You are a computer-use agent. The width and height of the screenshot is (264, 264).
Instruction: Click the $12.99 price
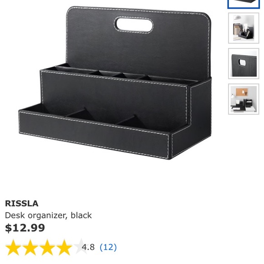[x=25, y=228]
